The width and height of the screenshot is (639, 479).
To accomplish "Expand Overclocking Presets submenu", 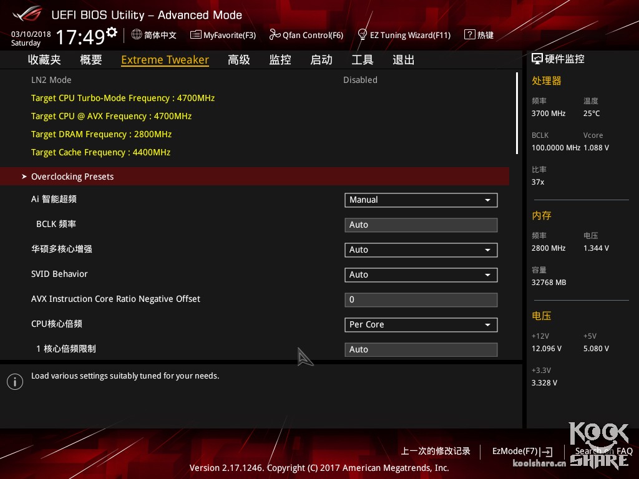I will 255,177.
